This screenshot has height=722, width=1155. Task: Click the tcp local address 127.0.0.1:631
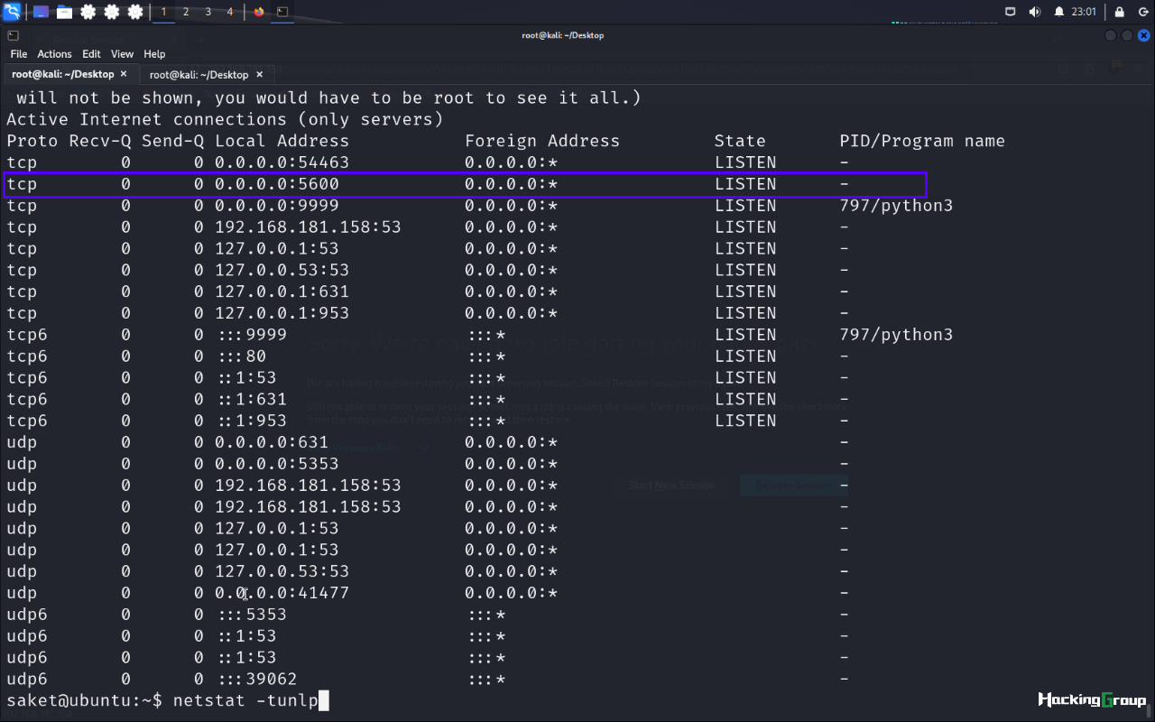[x=282, y=292]
